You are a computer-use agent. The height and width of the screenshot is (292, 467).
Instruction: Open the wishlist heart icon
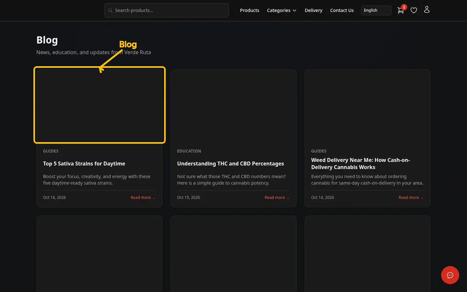(414, 10)
